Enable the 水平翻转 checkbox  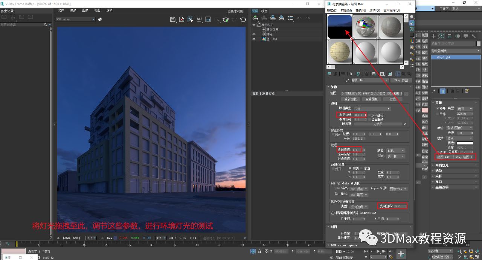click(x=369, y=115)
